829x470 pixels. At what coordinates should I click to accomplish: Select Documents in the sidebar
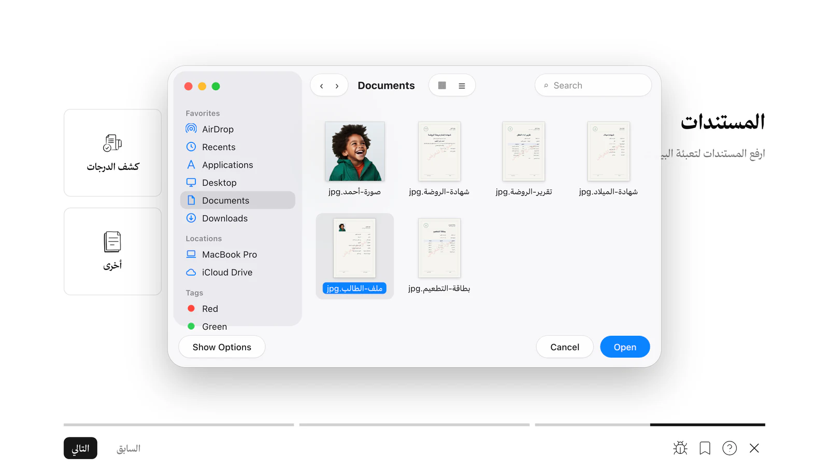[x=237, y=201]
